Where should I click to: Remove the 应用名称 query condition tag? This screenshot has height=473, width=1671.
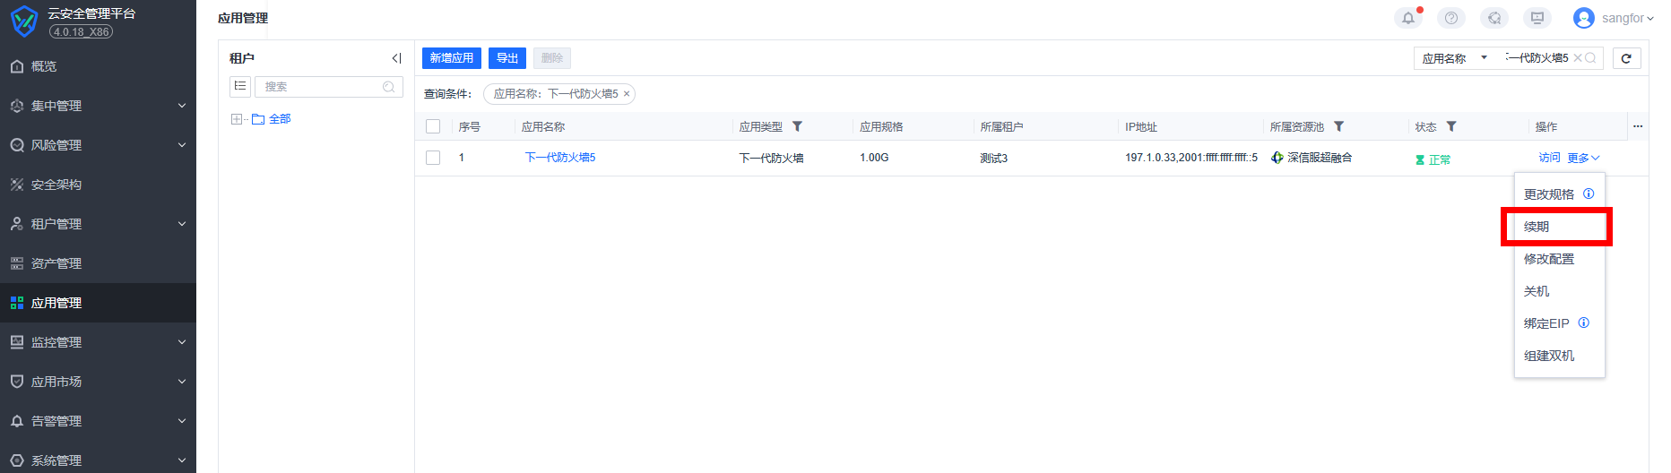tap(627, 94)
